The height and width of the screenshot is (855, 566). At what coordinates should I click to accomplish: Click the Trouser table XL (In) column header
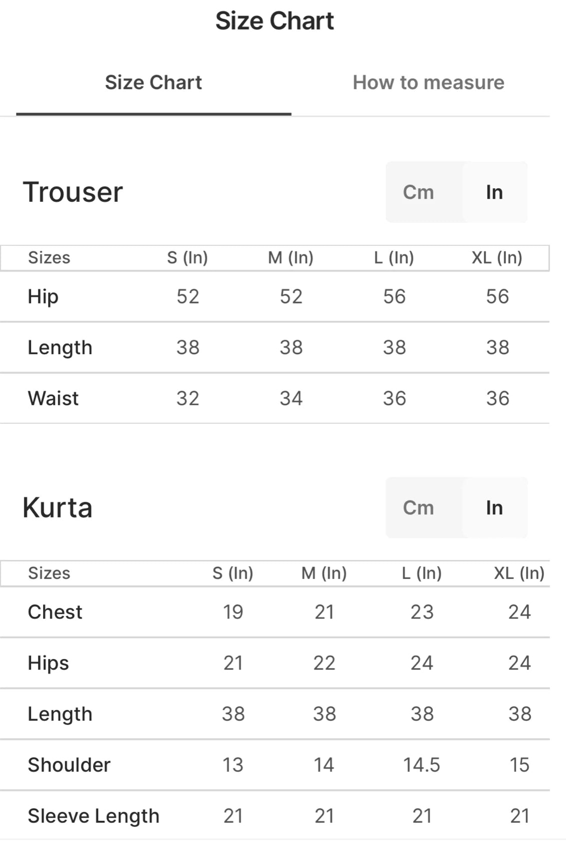click(497, 258)
